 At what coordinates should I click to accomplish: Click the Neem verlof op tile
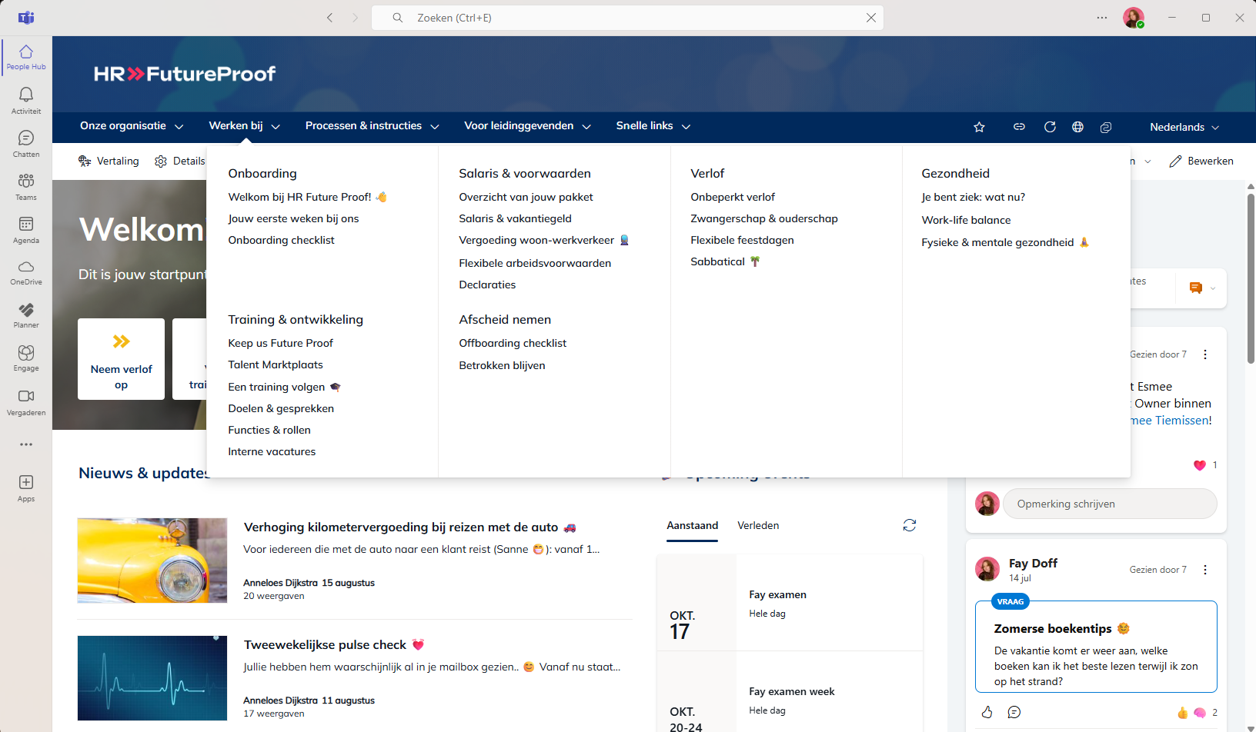(121, 359)
